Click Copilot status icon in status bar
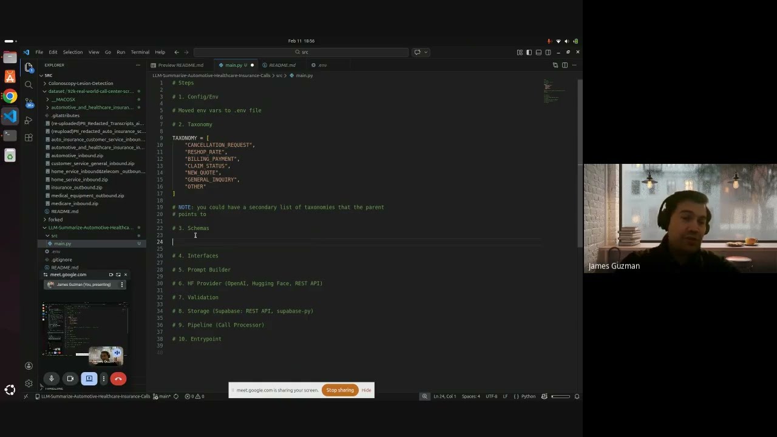This screenshot has height=437, width=777. [544, 396]
